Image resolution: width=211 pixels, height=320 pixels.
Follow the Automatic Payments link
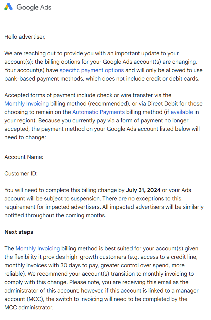98,112
